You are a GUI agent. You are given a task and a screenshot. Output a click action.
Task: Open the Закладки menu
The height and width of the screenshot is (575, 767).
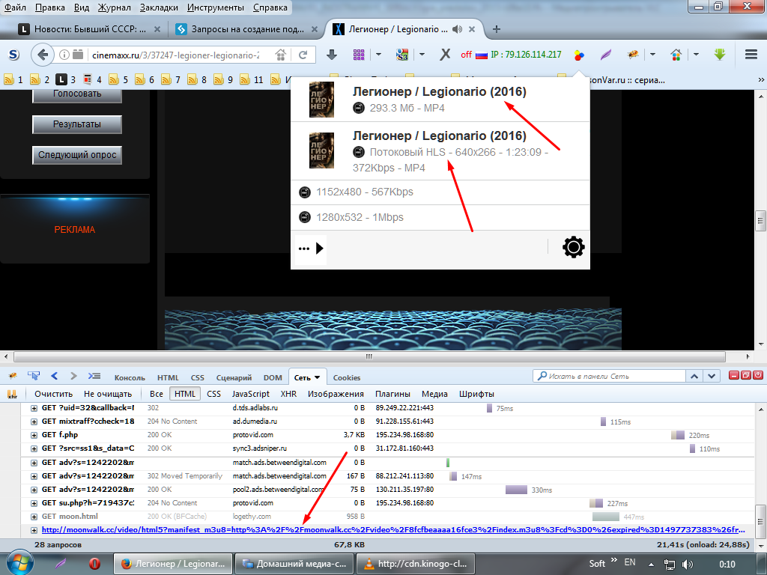pyautogui.click(x=157, y=8)
